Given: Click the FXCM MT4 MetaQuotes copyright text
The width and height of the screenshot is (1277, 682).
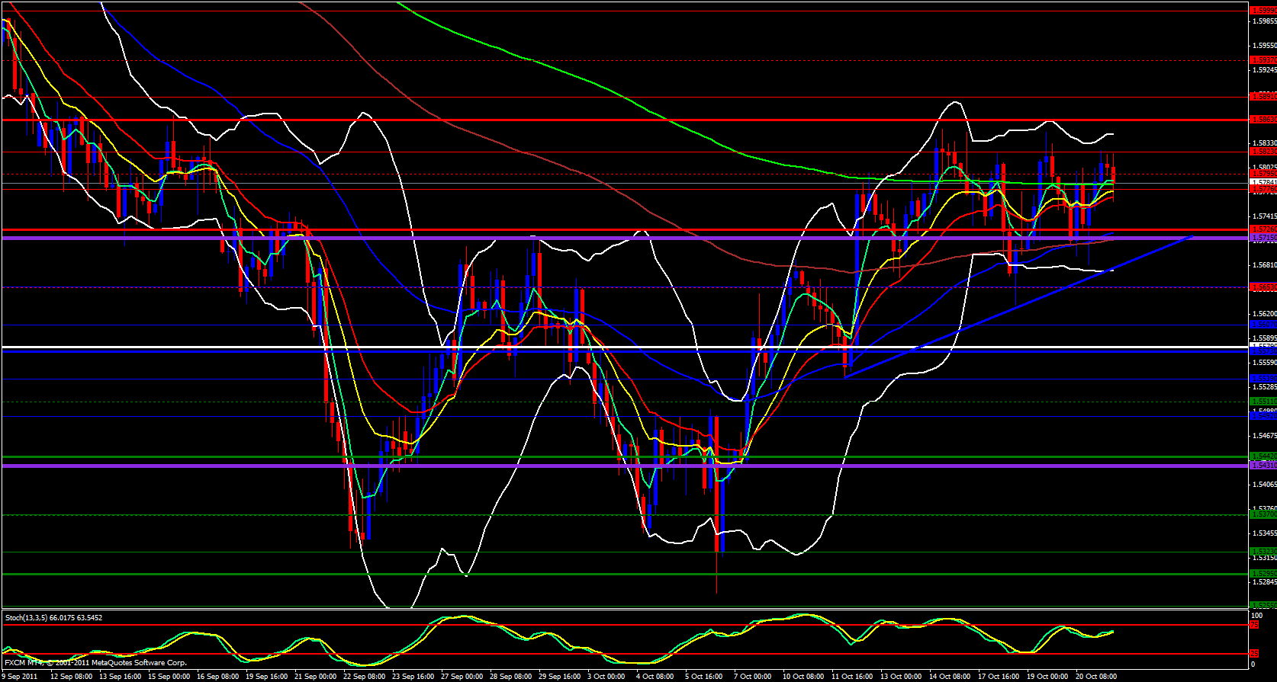Looking at the screenshot, I should pyautogui.click(x=95, y=663).
